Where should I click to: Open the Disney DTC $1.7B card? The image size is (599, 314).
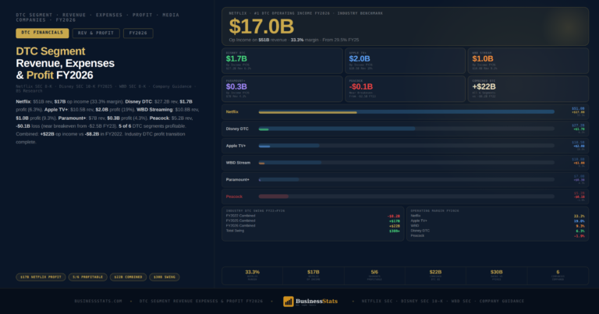coord(282,61)
